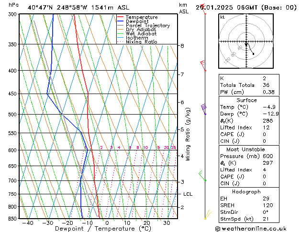Click the Surface Dewp value '-12.9'

coord(271,114)
